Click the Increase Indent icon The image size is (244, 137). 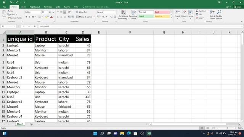(73, 17)
